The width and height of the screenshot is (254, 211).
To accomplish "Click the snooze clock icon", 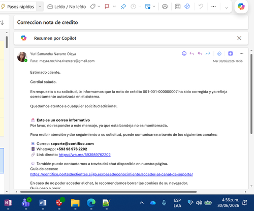I will pyautogui.click(x=134, y=7).
